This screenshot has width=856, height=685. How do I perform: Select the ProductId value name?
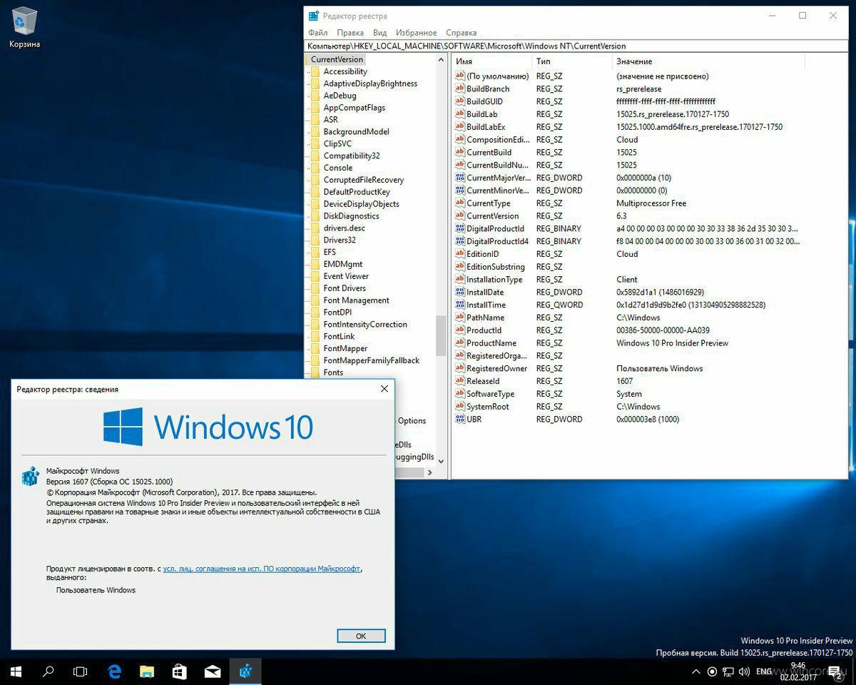[x=484, y=330]
